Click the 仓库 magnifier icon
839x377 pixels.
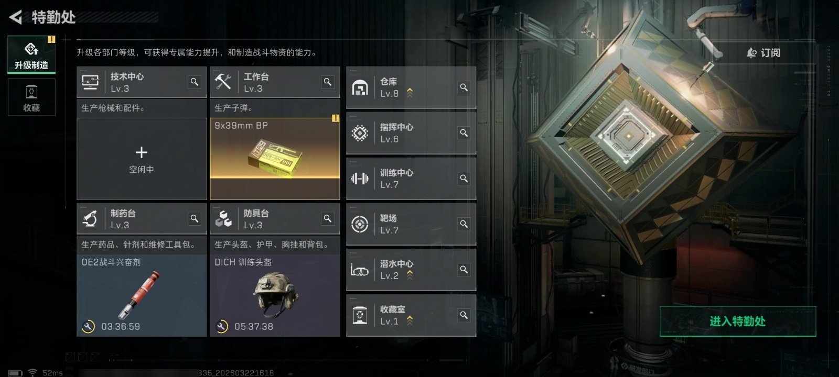(464, 87)
